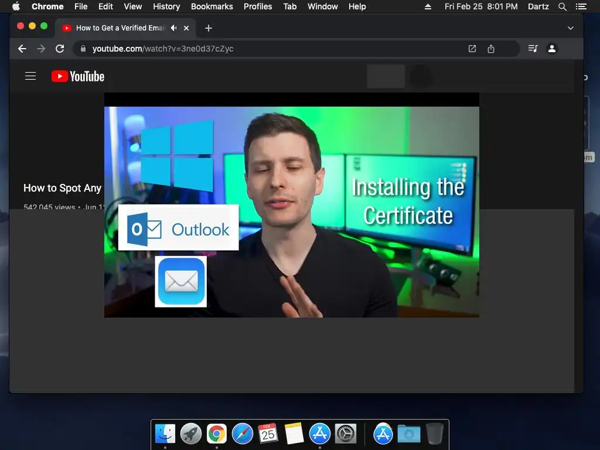Open the Window menu
Viewport: 600px width, 450px height.
click(x=323, y=6)
